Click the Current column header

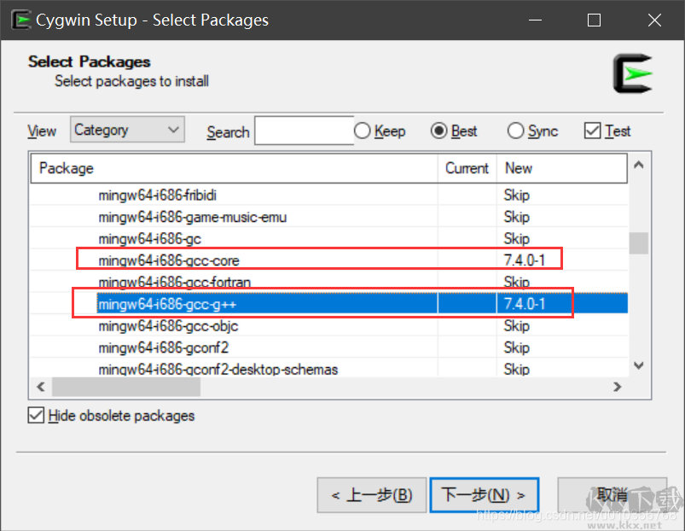pyautogui.click(x=467, y=168)
